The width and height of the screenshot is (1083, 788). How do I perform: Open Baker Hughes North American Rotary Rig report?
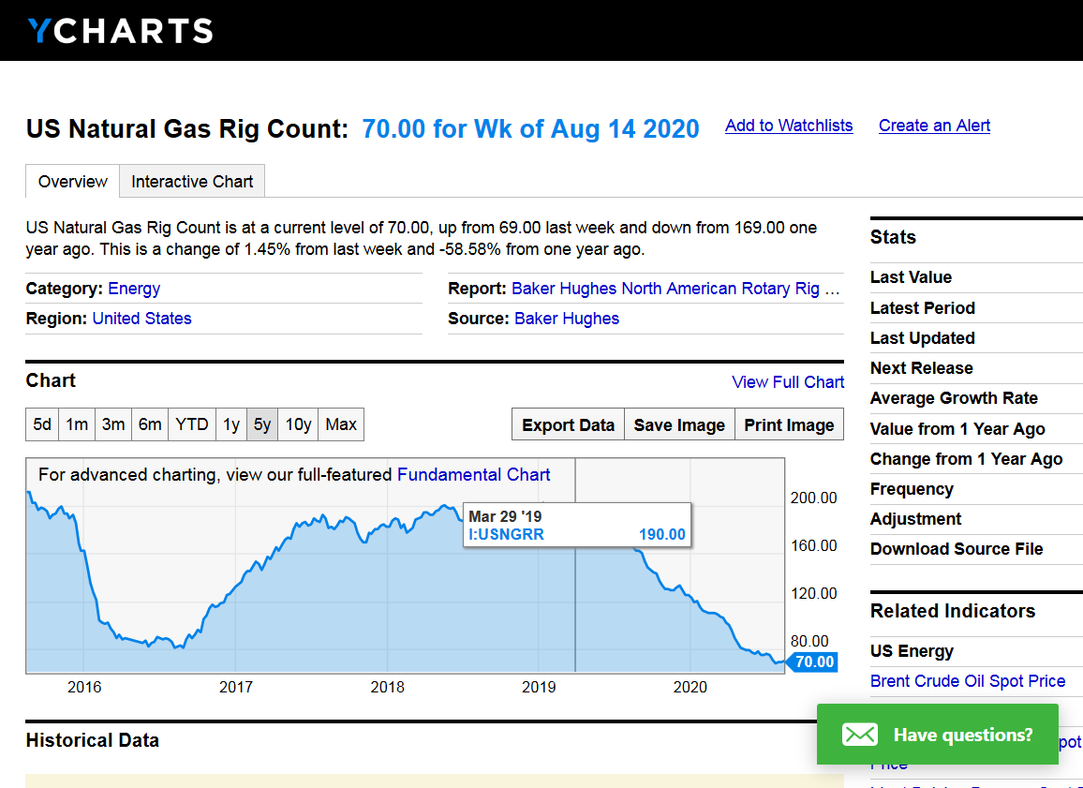point(675,289)
